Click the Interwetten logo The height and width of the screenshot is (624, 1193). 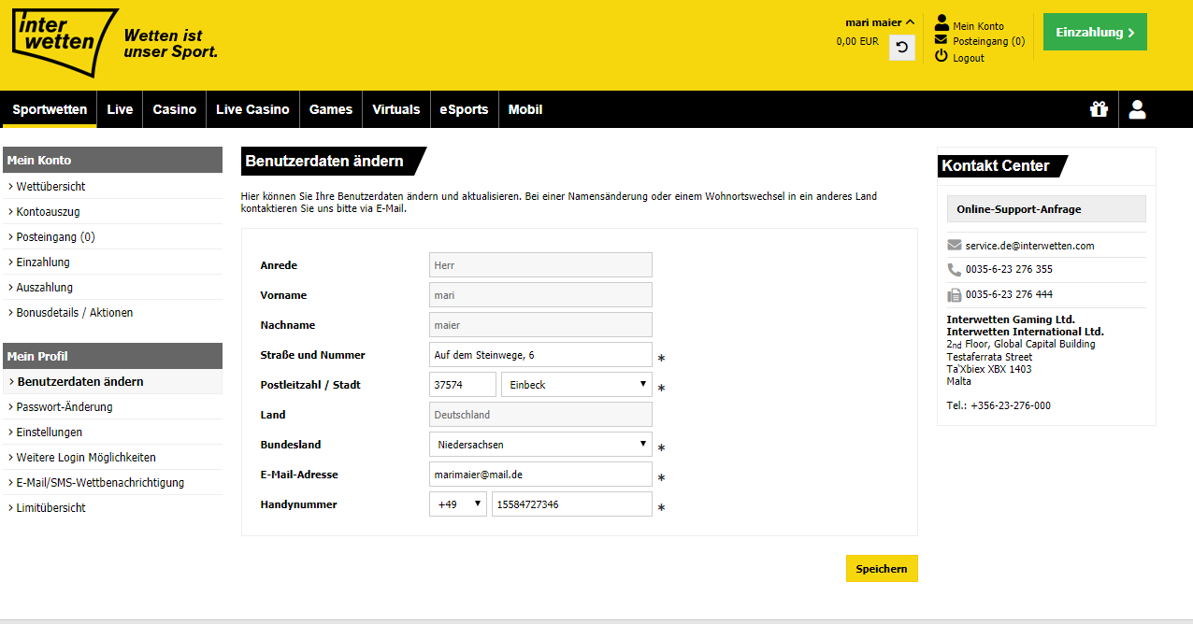tap(65, 43)
